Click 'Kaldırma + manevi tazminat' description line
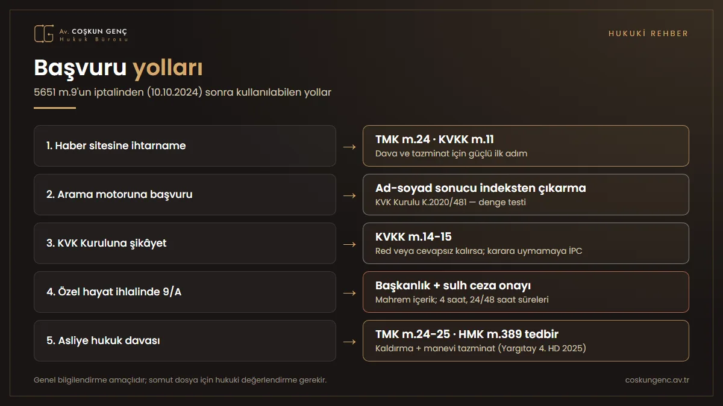This screenshot has width=723, height=406. point(481,348)
